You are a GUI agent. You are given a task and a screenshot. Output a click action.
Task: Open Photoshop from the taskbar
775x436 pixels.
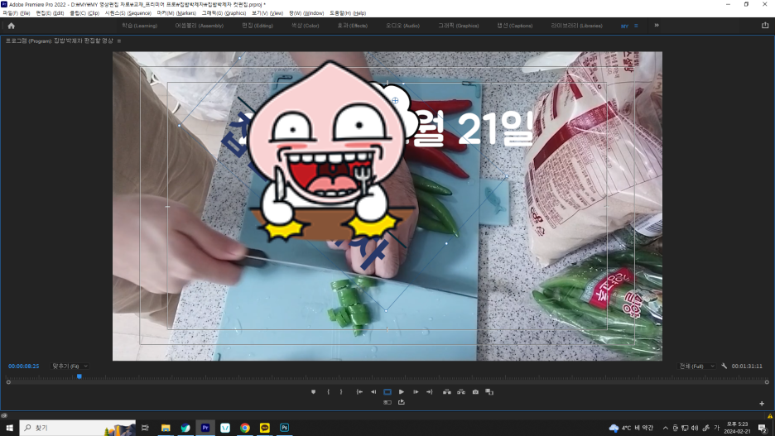pos(284,428)
